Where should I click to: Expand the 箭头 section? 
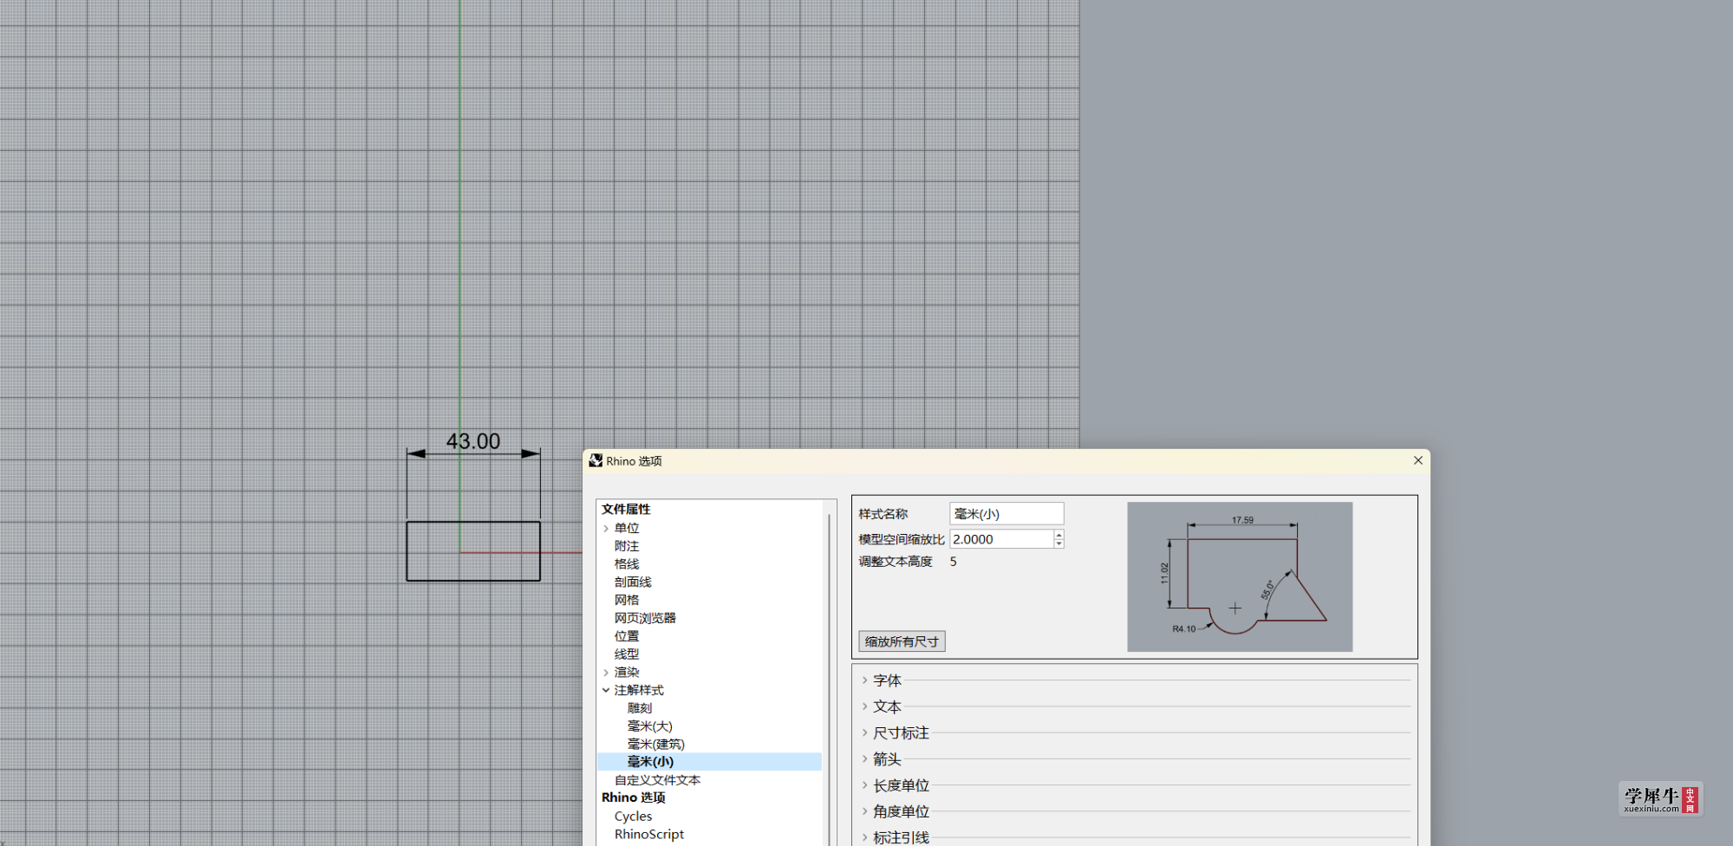(x=864, y=758)
